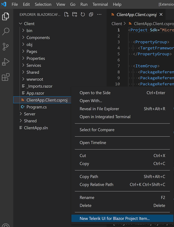
Task: Open Explorer more actions ellipsis
Action: click(x=99, y=14)
